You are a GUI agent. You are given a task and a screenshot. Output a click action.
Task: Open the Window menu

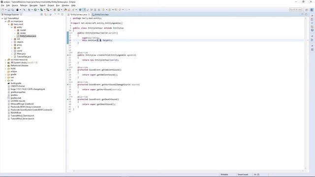coord(65,5)
